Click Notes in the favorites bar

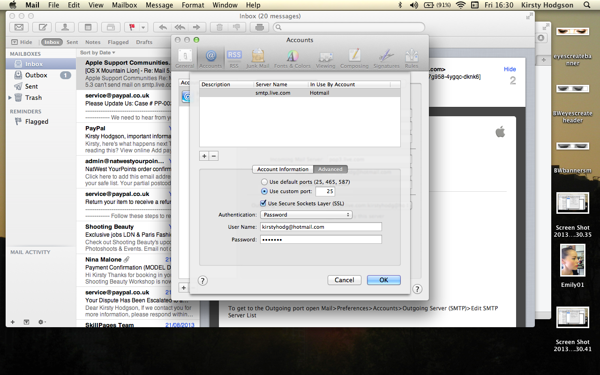pyautogui.click(x=93, y=42)
